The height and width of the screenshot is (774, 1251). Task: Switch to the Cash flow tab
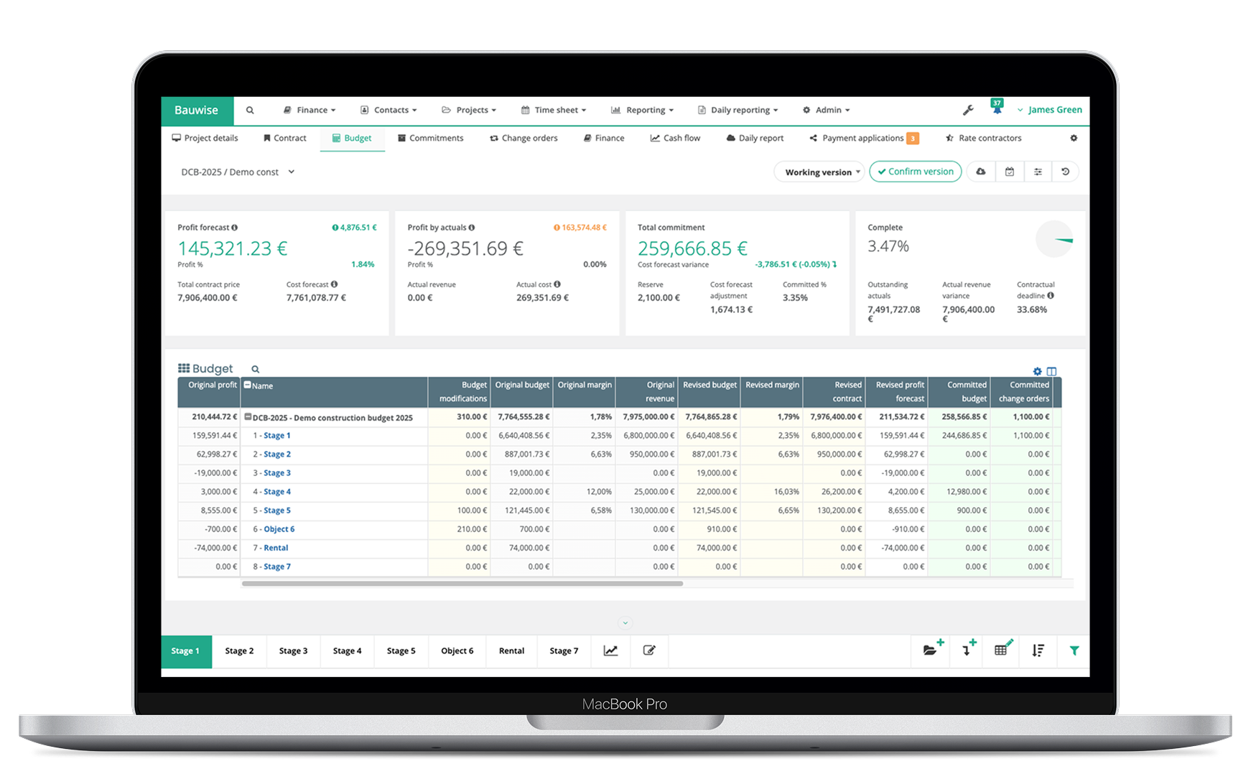coord(675,138)
